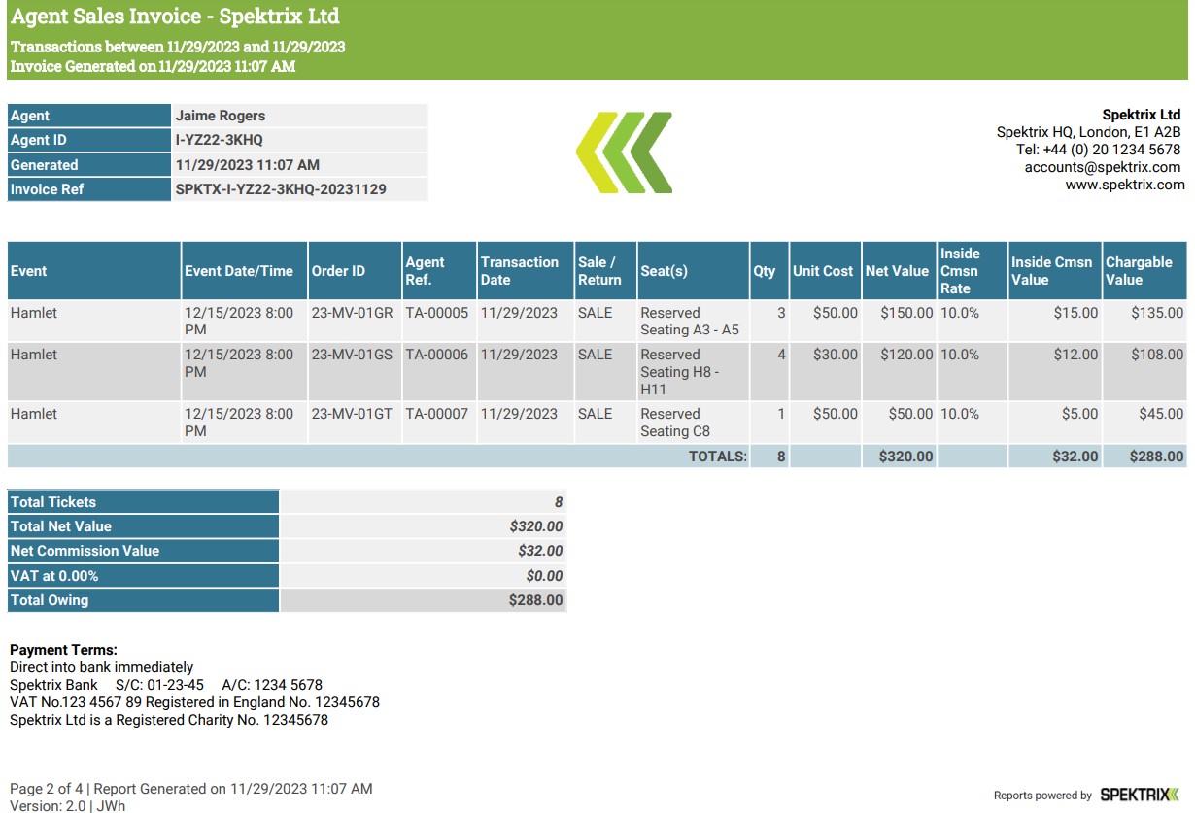Click the green chevron Spektrix logo
The image size is (1195, 813).
coord(624,152)
